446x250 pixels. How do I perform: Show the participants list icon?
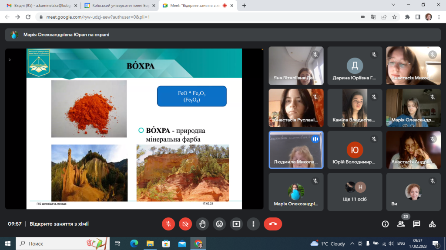click(x=401, y=224)
